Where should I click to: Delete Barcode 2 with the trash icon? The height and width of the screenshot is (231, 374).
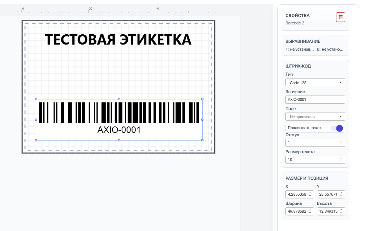340,17
